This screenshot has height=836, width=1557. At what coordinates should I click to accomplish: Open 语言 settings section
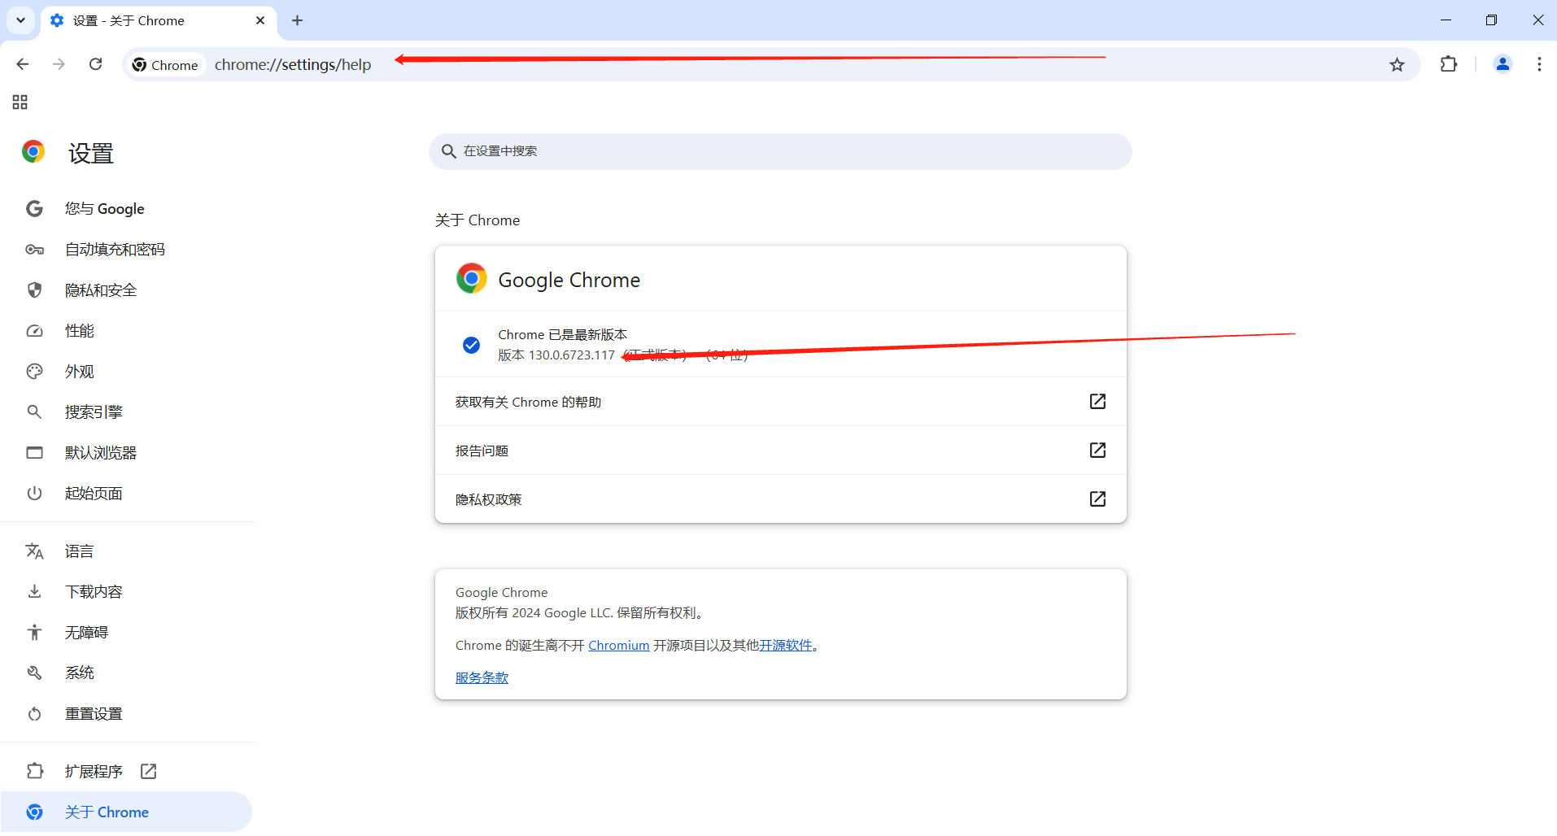pyautogui.click(x=127, y=551)
